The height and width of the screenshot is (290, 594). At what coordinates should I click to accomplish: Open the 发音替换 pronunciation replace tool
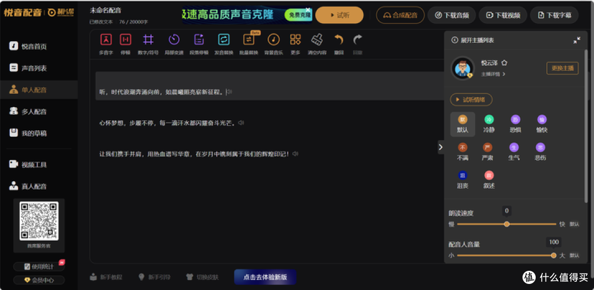tap(224, 44)
